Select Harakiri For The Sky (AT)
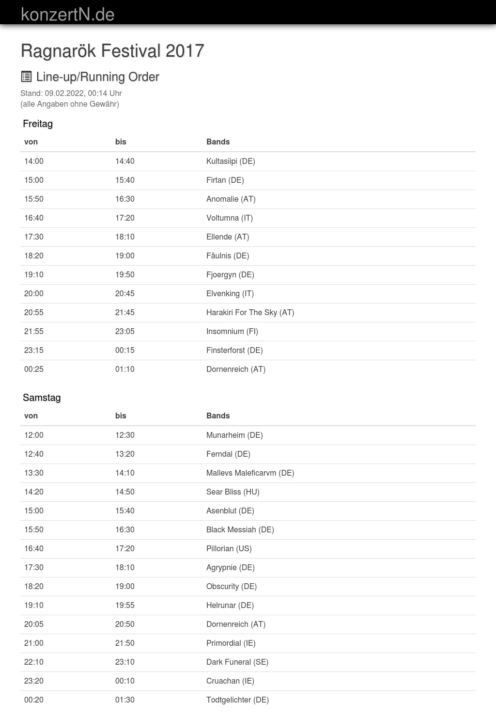The height and width of the screenshot is (719, 496). pos(250,312)
